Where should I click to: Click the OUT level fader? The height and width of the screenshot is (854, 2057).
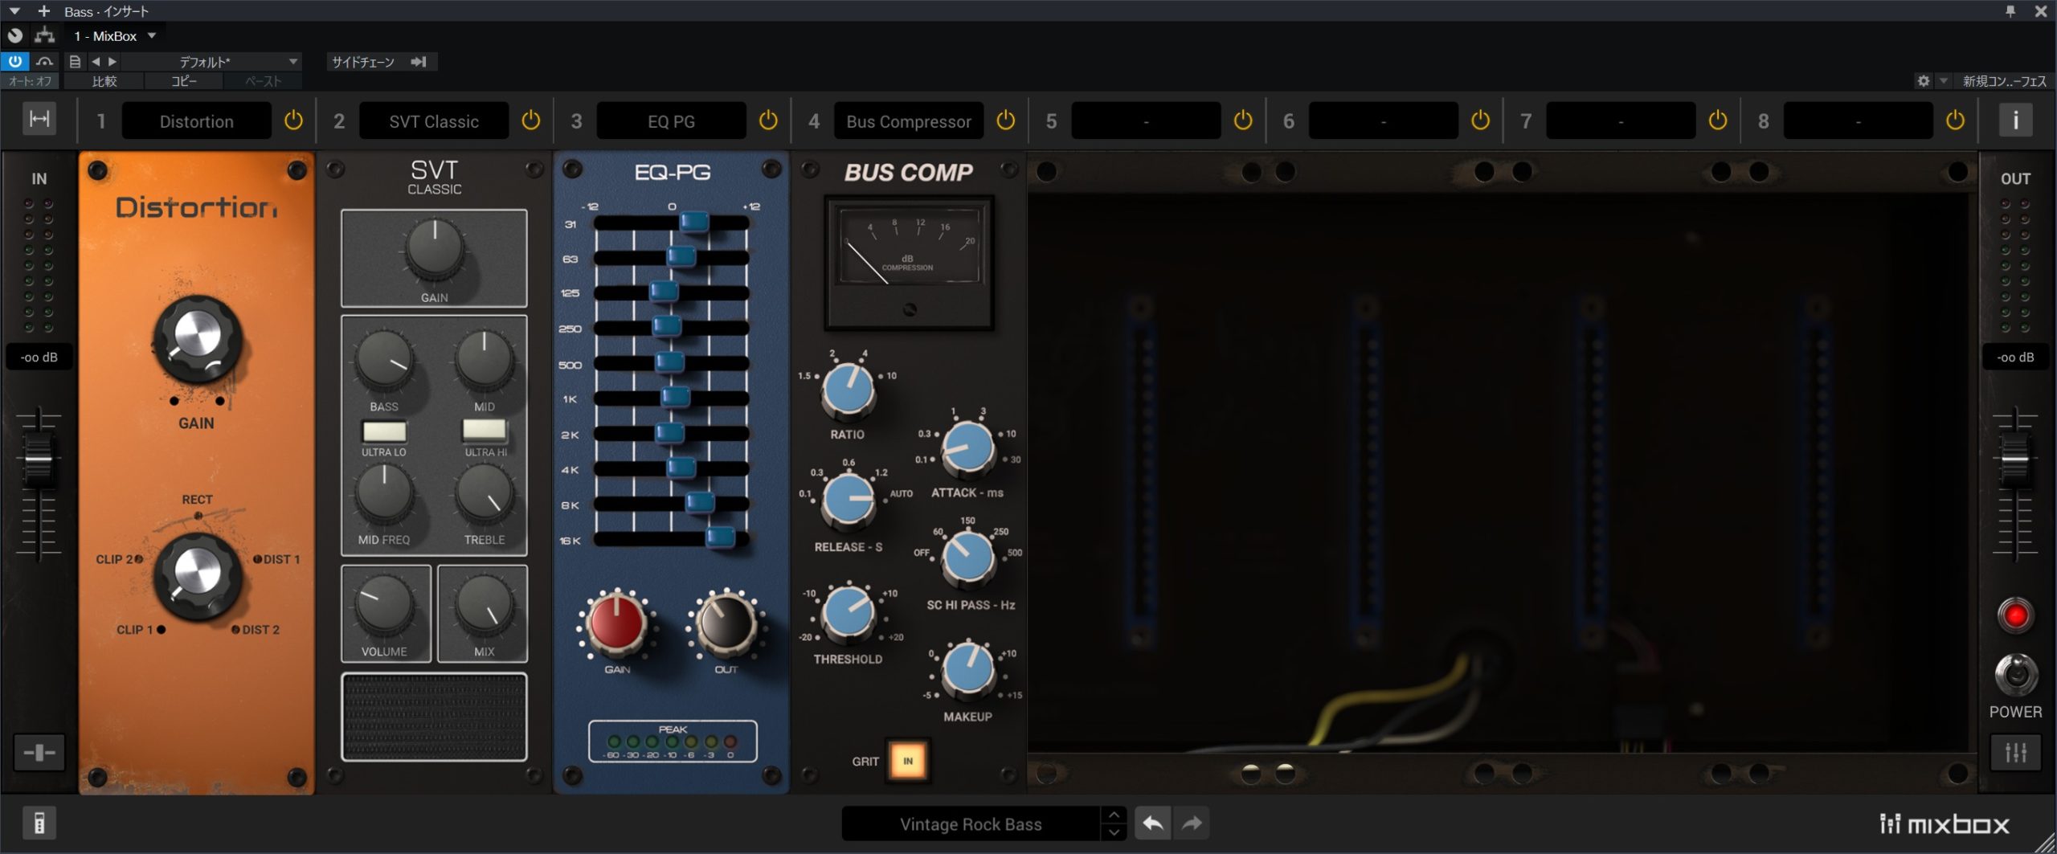pos(2014,460)
